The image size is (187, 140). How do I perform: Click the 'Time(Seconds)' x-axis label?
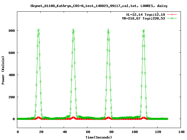click(99, 137)
